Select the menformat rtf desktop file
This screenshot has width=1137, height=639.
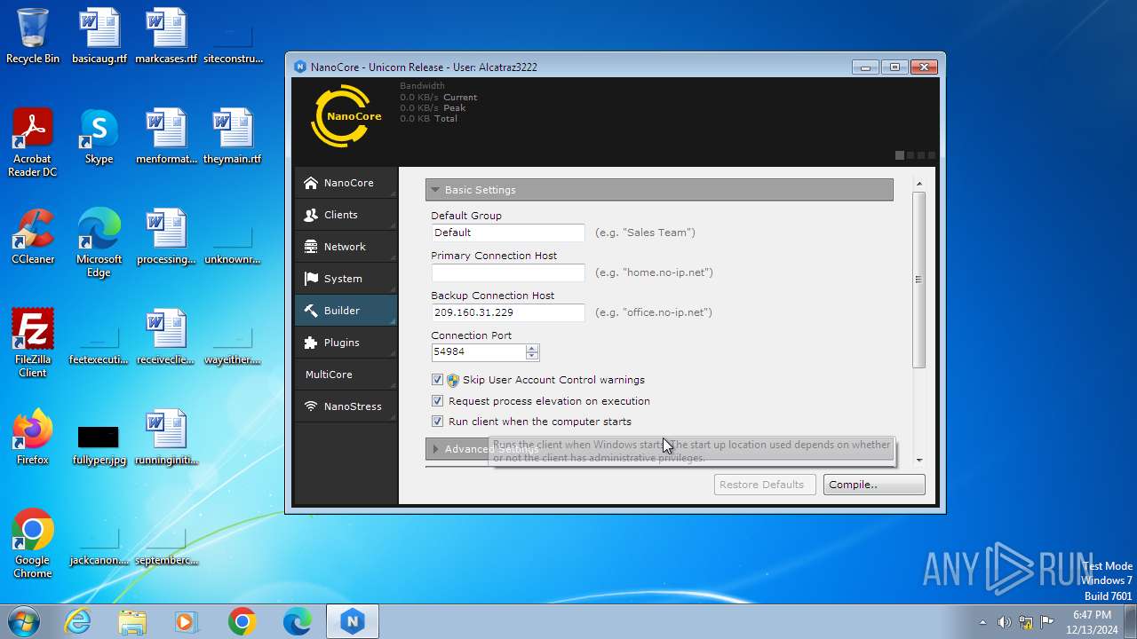click(x=166, y=137)
